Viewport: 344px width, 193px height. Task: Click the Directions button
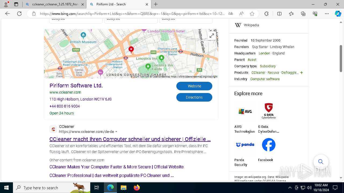pos(194,97)
